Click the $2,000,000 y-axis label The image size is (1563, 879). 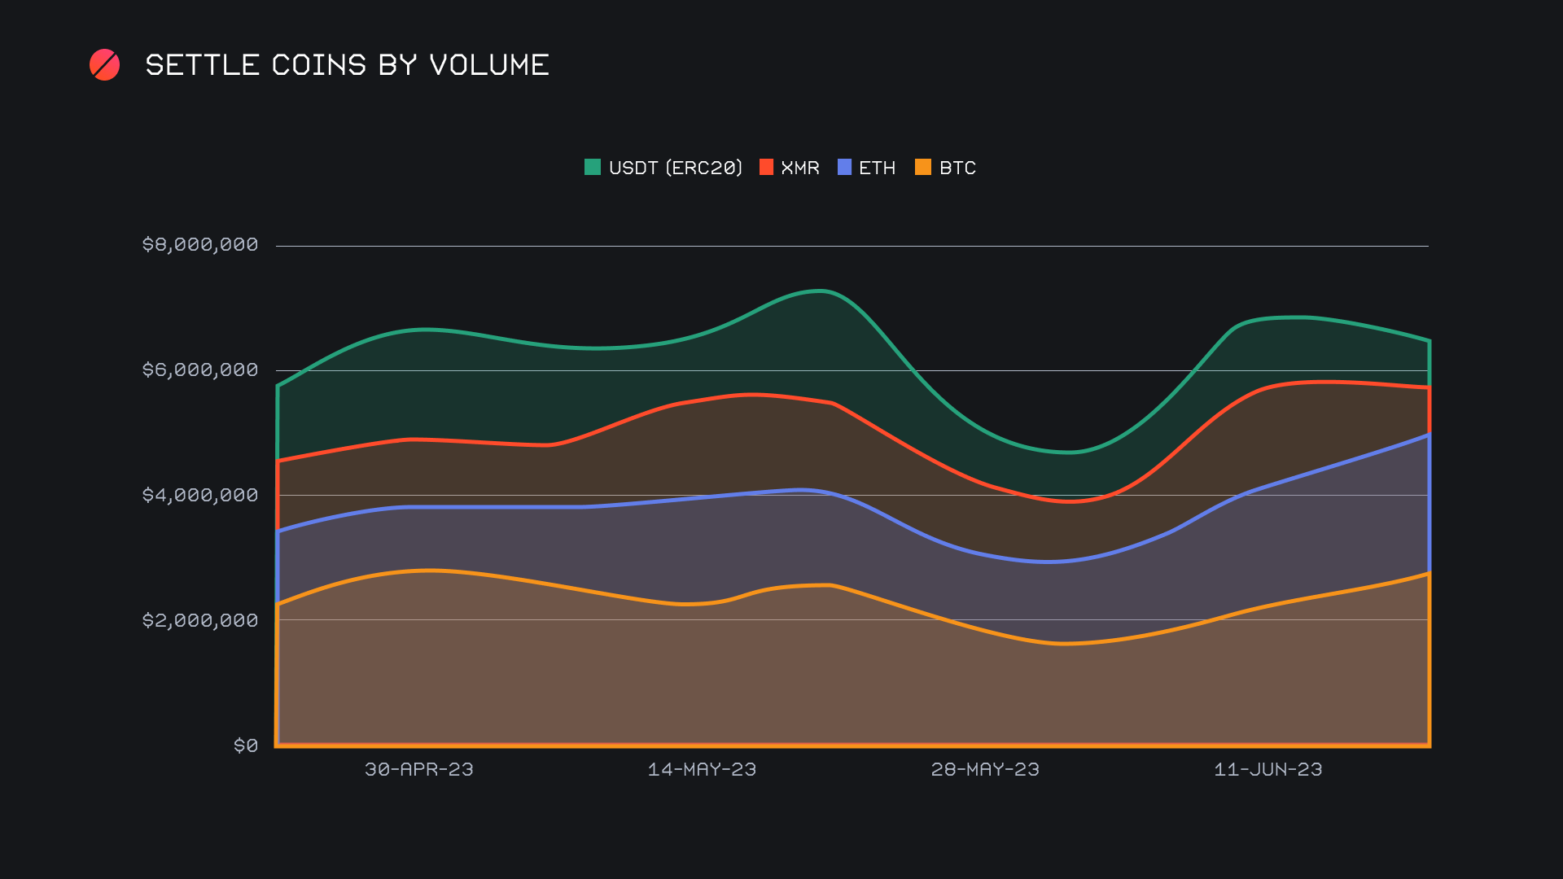click(200, 621)
